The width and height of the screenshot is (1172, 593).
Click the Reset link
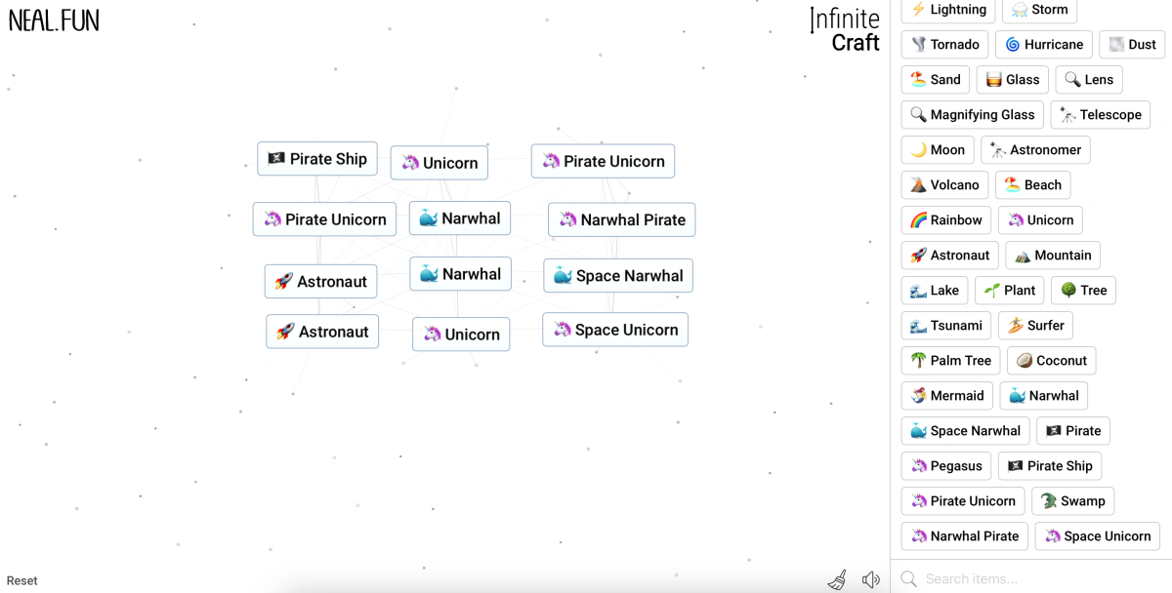click(x=21, y=579)
